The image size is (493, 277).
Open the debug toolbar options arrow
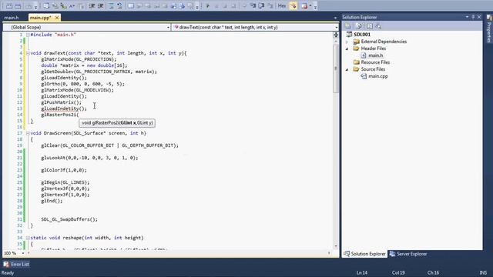[x=315, y=6]
